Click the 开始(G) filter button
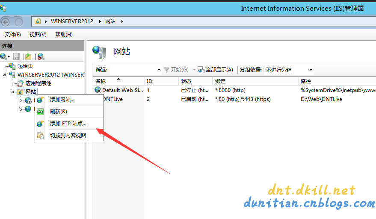 coord(176,70)
